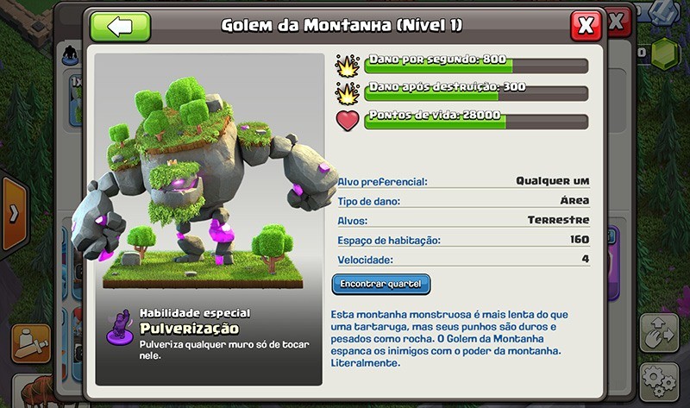
Task: Close the Golem da Montanha info window
Action: [586, 26]
